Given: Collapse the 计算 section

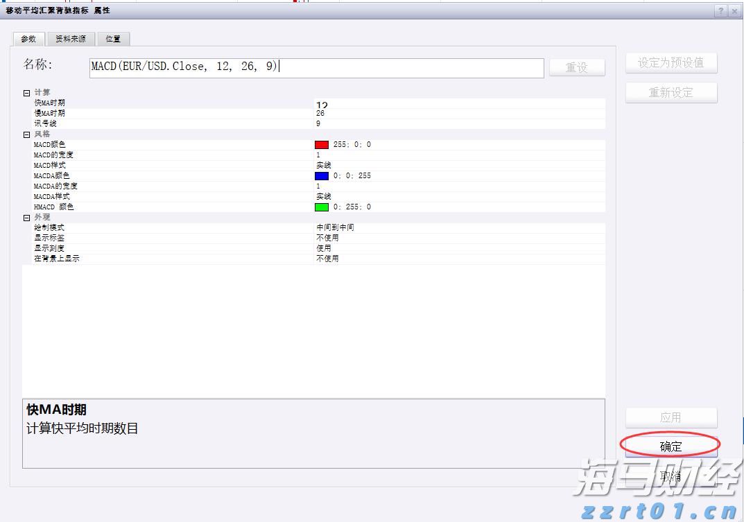Looking at the screenshot, I should pyautogui.click(x=27, y=93).
